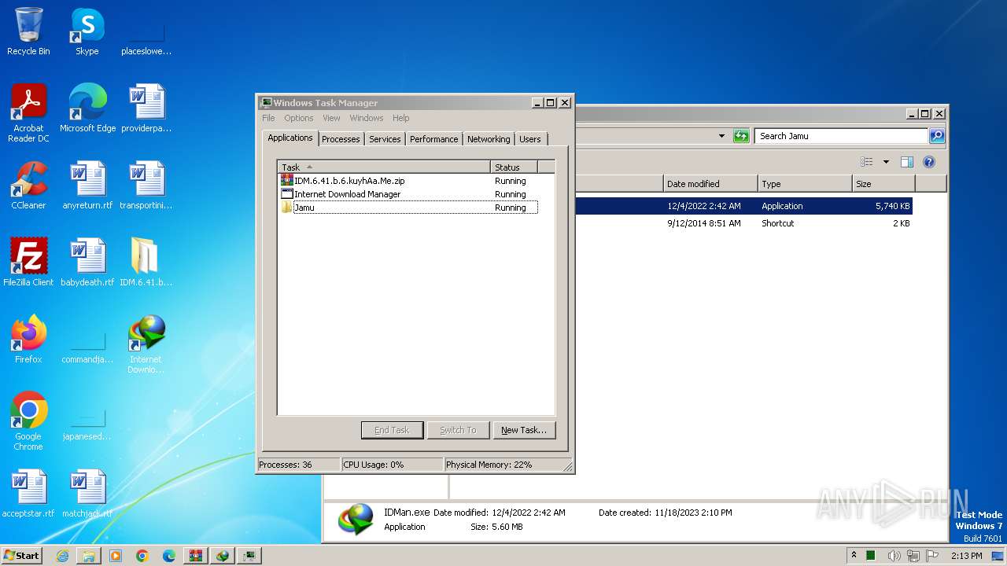Click the explorer search magnifier button
This screenshot has height=566, width=1007.
pos(936,136)
